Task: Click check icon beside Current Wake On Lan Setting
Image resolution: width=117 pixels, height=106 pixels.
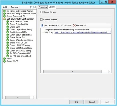Action: click(x=8, y=40)
